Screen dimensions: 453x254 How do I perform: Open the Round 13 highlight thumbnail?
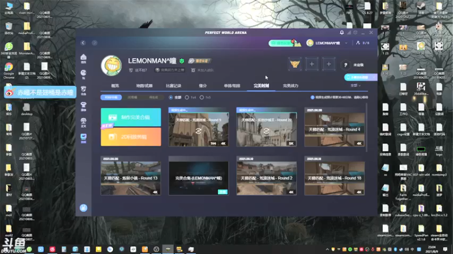[131, 176]
